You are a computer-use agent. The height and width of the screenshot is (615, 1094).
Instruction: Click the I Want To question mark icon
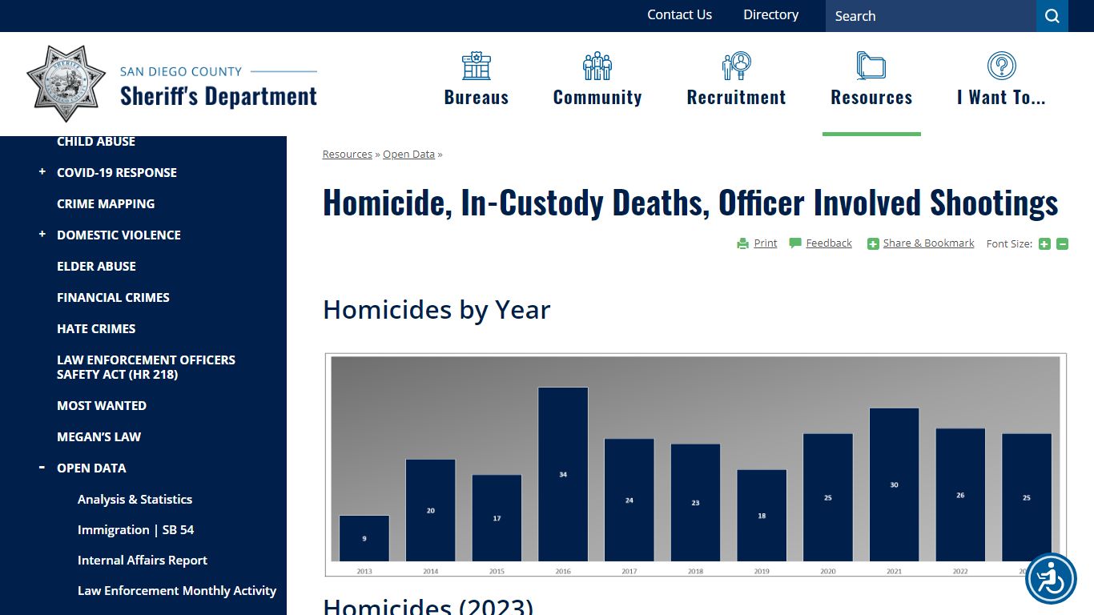coord(1001,66)
